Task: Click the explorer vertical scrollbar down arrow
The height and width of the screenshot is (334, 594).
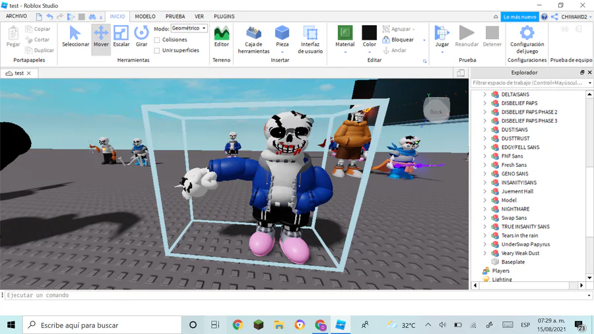Action: (589, 278)
